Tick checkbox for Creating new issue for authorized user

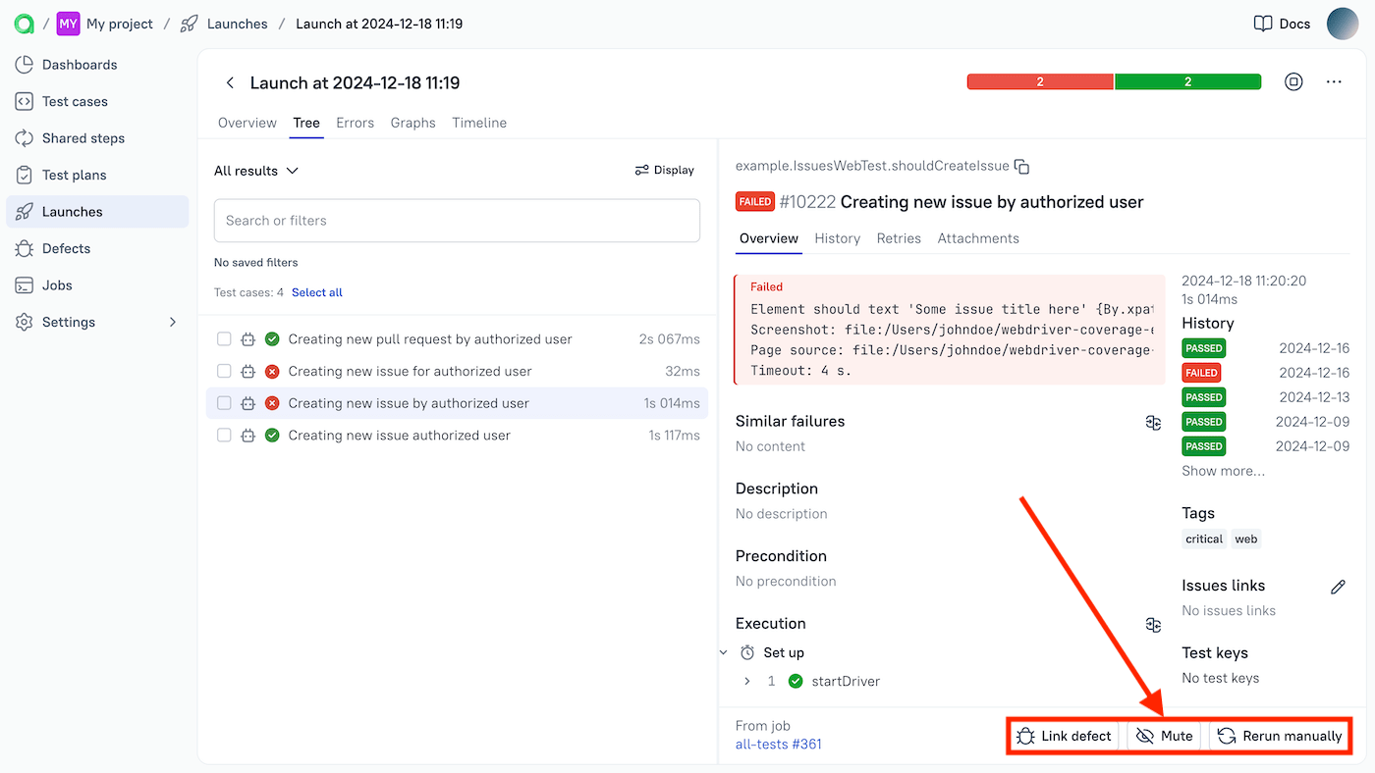pyautogui.click(x=224, y=372)
